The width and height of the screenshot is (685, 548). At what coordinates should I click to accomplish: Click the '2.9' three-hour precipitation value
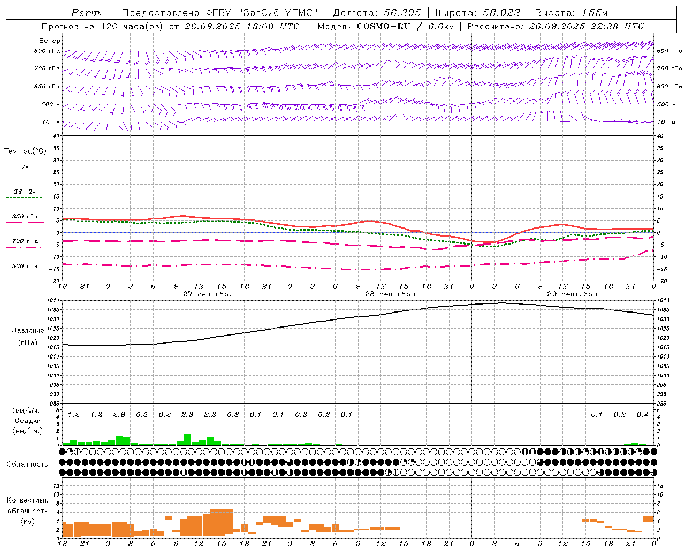(119, 415)
